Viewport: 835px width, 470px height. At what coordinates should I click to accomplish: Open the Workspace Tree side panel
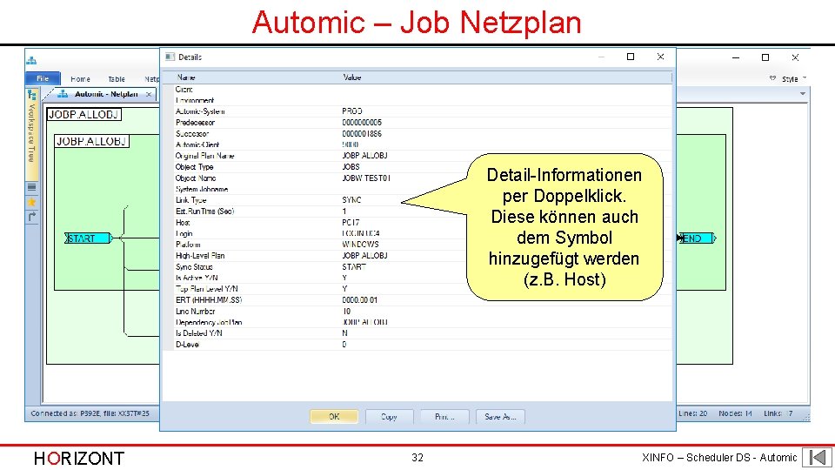pos(32,134)
